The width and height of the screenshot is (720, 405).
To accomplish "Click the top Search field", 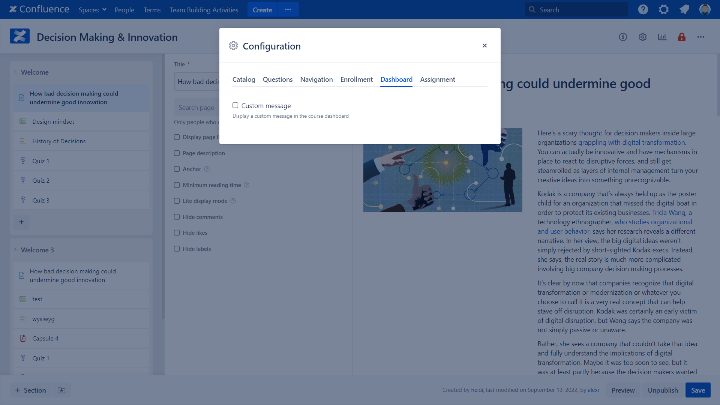I will click(x=576, y=10).
